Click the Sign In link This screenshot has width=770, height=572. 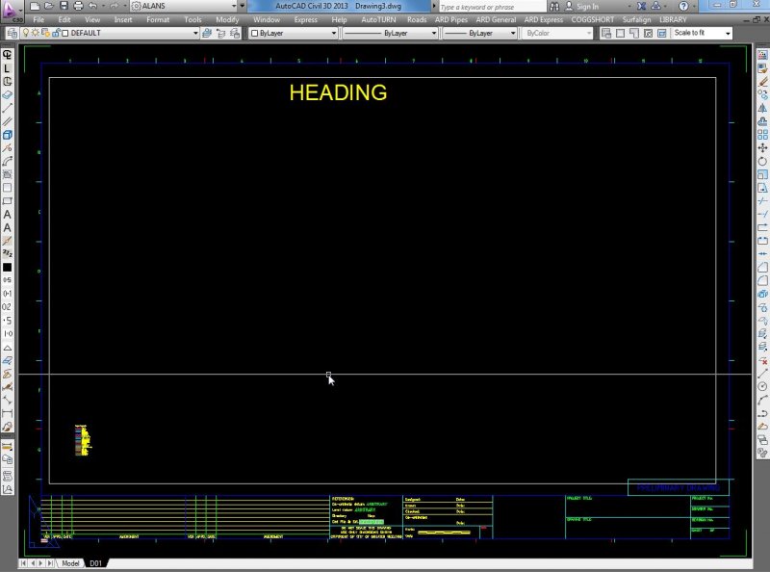click(587, 7)
